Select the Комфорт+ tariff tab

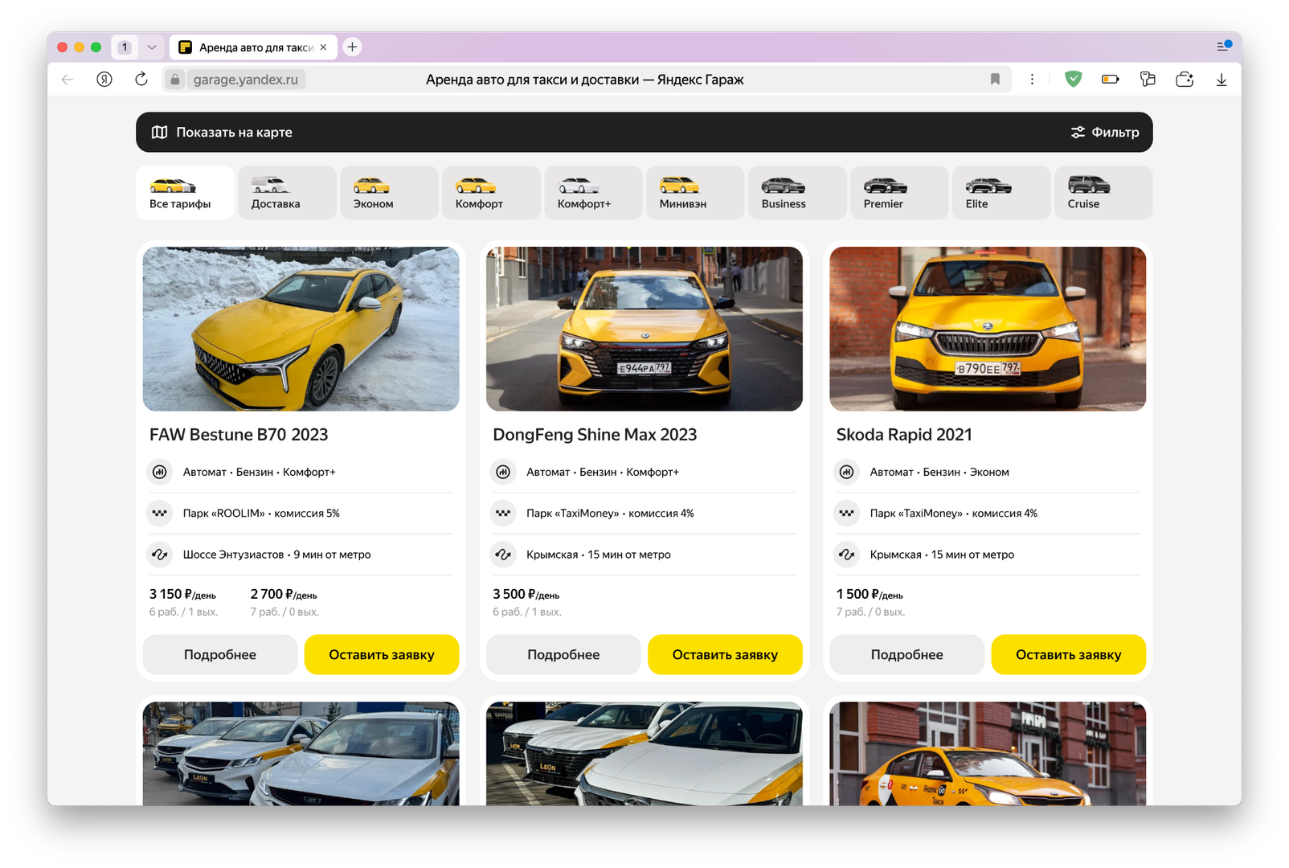pos(593,193)
